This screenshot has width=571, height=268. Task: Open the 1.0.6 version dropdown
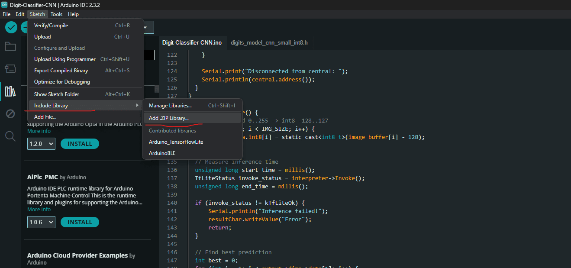(42, 222)
